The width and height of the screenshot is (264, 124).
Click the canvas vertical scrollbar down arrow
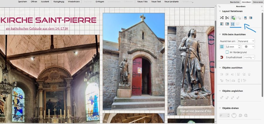coord(216,121)
